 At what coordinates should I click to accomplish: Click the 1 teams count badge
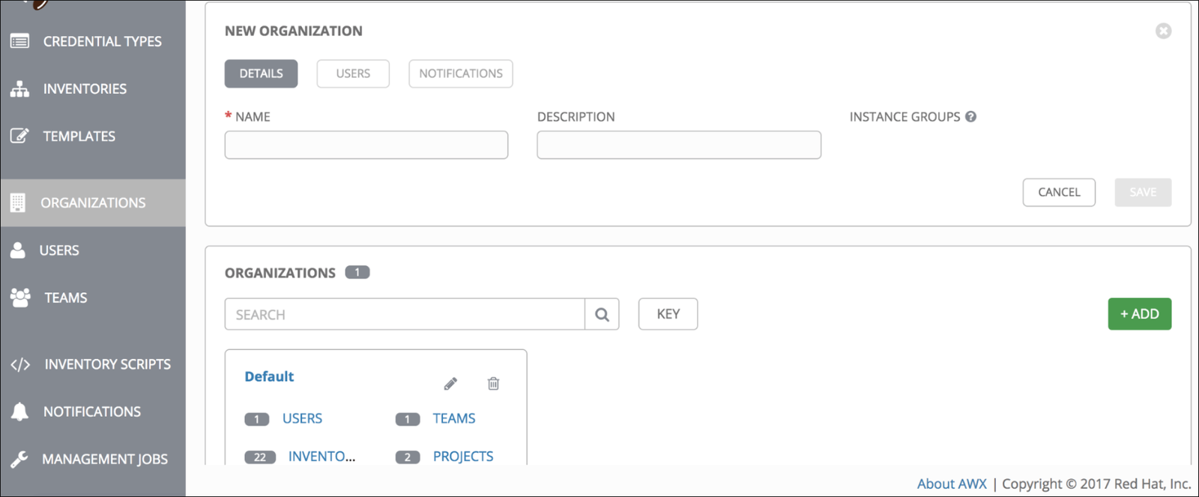tap(408, 419)
